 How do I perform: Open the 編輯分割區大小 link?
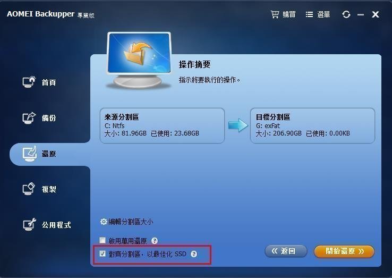pyautogui.click(x=131, y=222)
